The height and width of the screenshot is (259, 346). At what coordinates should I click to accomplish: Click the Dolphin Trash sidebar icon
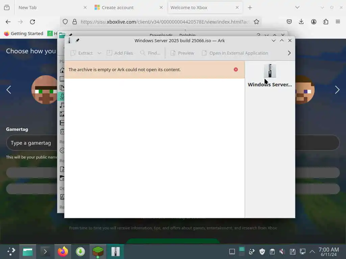pyautogui.click(x=62, y=132)
